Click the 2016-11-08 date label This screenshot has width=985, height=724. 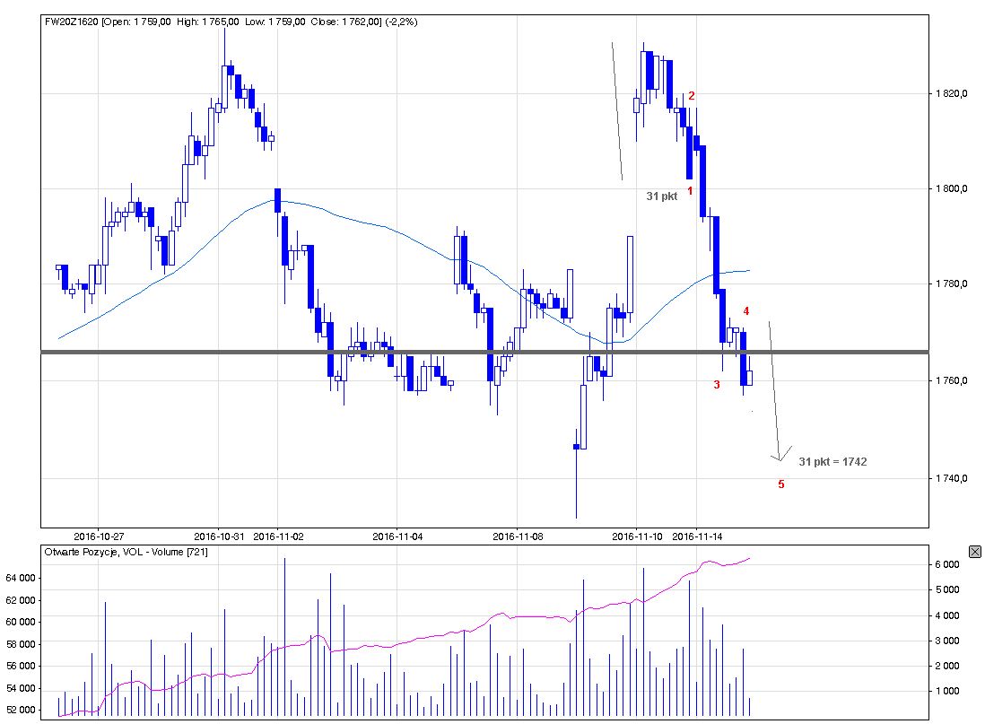[x=518, y=536]
